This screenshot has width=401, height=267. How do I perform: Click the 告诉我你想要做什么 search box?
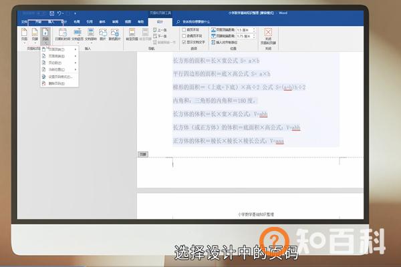click(196, 22)
